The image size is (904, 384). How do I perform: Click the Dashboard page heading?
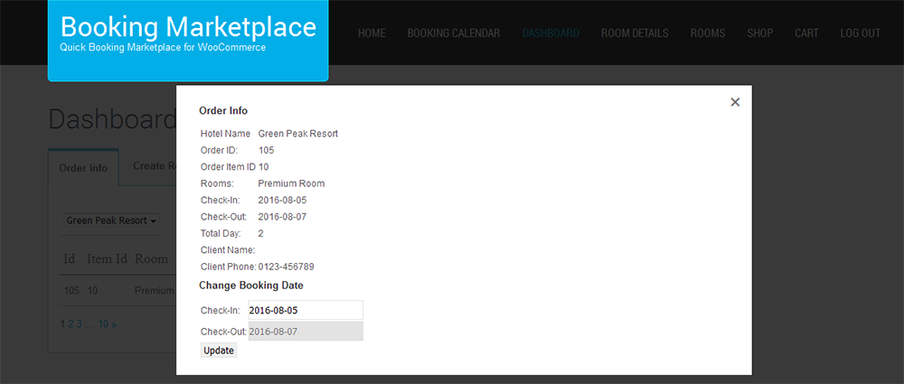(112, 120)
